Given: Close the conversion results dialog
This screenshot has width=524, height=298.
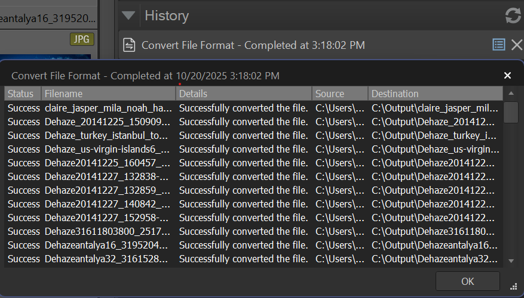Looking at the screenshot, I should point(507,75).
